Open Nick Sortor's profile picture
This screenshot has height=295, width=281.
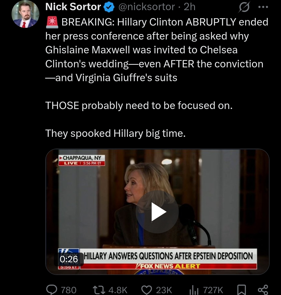25,14
